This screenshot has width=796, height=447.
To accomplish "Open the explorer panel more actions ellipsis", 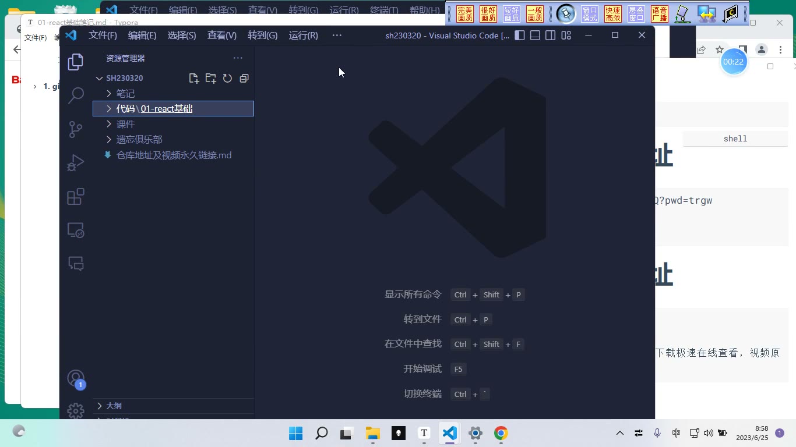I will 238,58.
